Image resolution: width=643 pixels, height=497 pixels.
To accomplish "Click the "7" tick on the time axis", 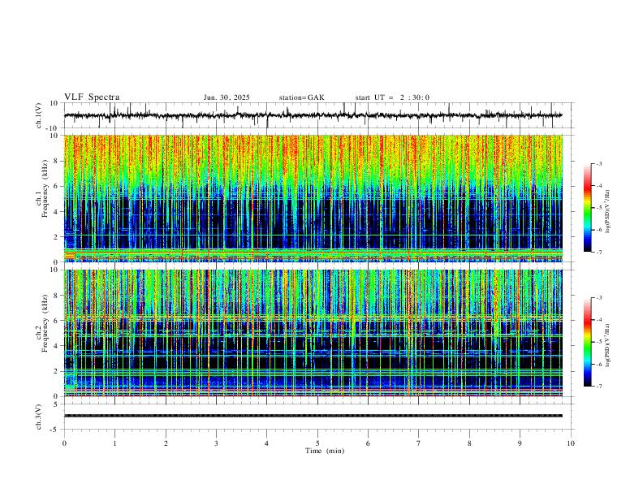I will pos(419,443).
